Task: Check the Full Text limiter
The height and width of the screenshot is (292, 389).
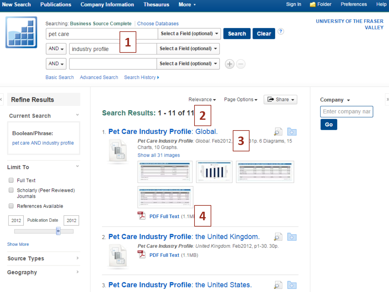Action: [11, 180]
